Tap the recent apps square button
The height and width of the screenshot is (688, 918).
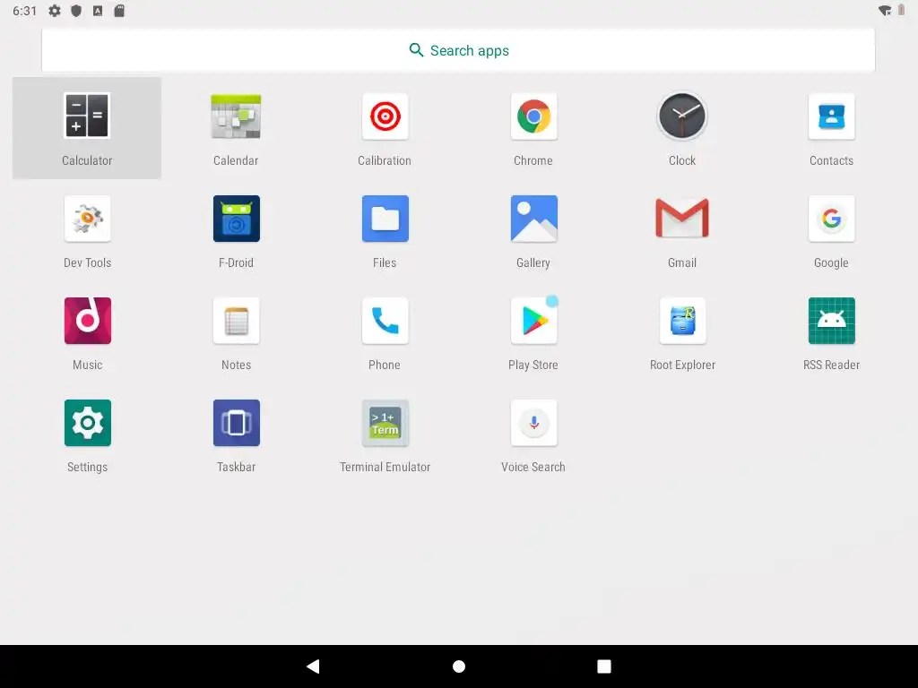(x=603, y=666)
